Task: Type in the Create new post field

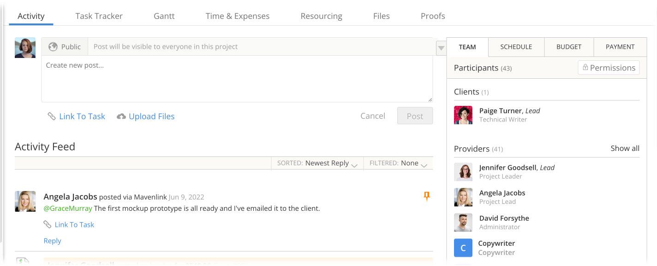Action: point(237,79)
